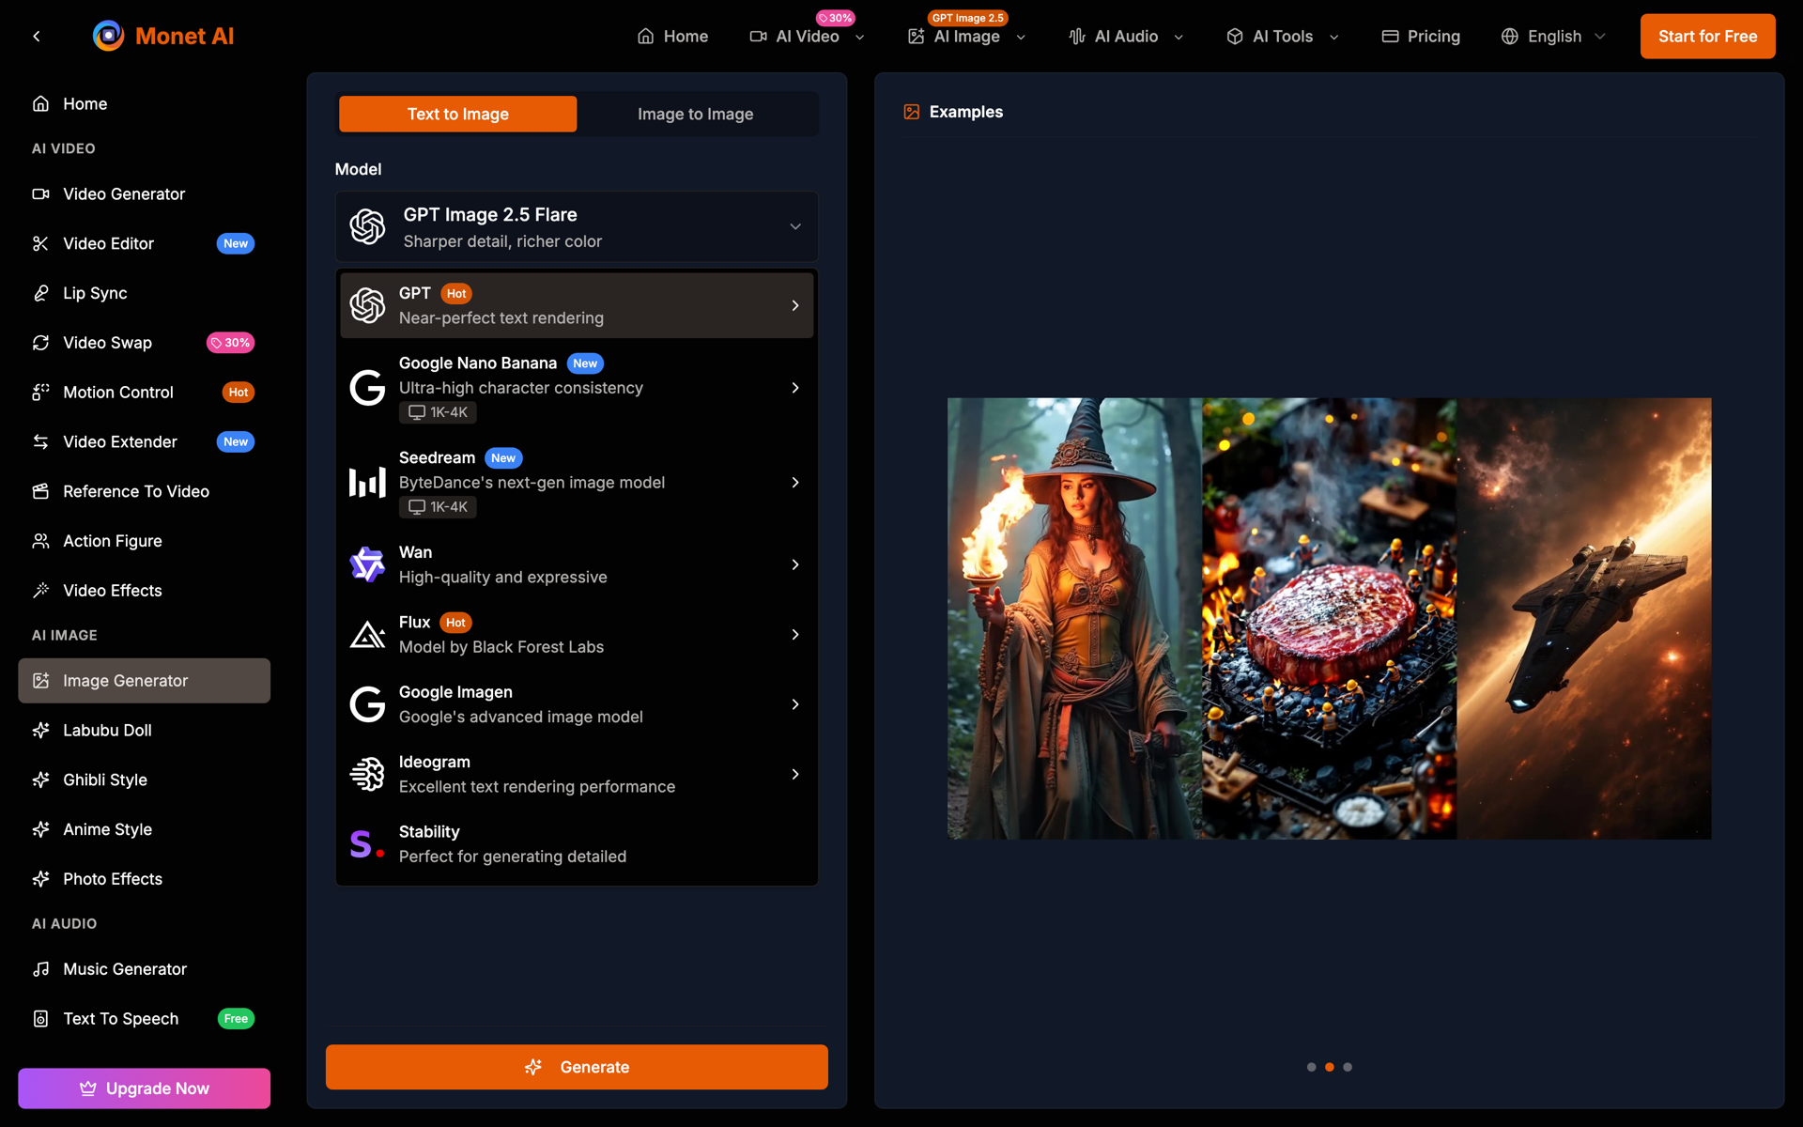1803x1127 pixels.
Task: Expand the Seedream model options
Action: (577, 483)
